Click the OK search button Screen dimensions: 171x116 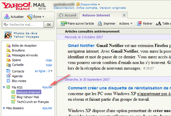(x=49, y=25)
